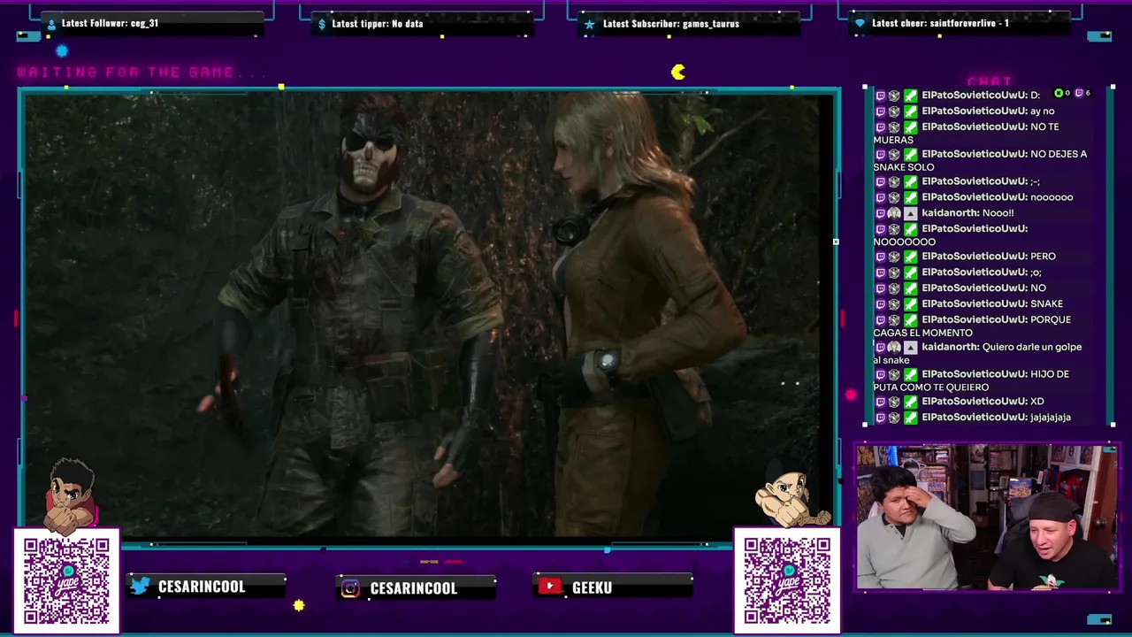
Task: Click the green sword moderator badge on "SNAKE" message
Action: click(910, 303)
